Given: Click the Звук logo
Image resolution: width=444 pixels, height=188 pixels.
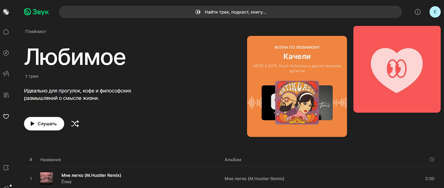Looking at the screenshot, I should pos(36,12).
